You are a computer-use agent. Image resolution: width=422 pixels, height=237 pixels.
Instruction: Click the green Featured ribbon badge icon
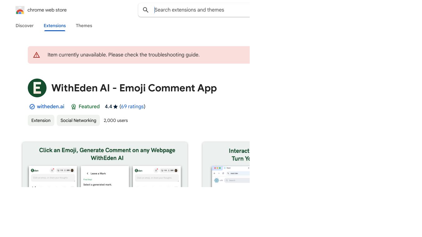[x=74, y=107]
